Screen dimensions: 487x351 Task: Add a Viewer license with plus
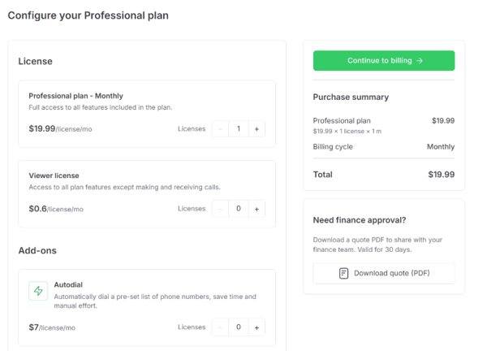click(x=256, y=209)
